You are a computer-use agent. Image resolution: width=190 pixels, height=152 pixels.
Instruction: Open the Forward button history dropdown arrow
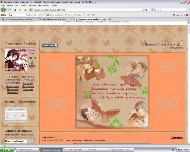click(11, 10)
